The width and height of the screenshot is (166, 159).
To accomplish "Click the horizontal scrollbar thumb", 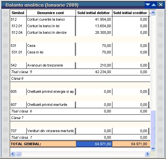I will [18, 154].
